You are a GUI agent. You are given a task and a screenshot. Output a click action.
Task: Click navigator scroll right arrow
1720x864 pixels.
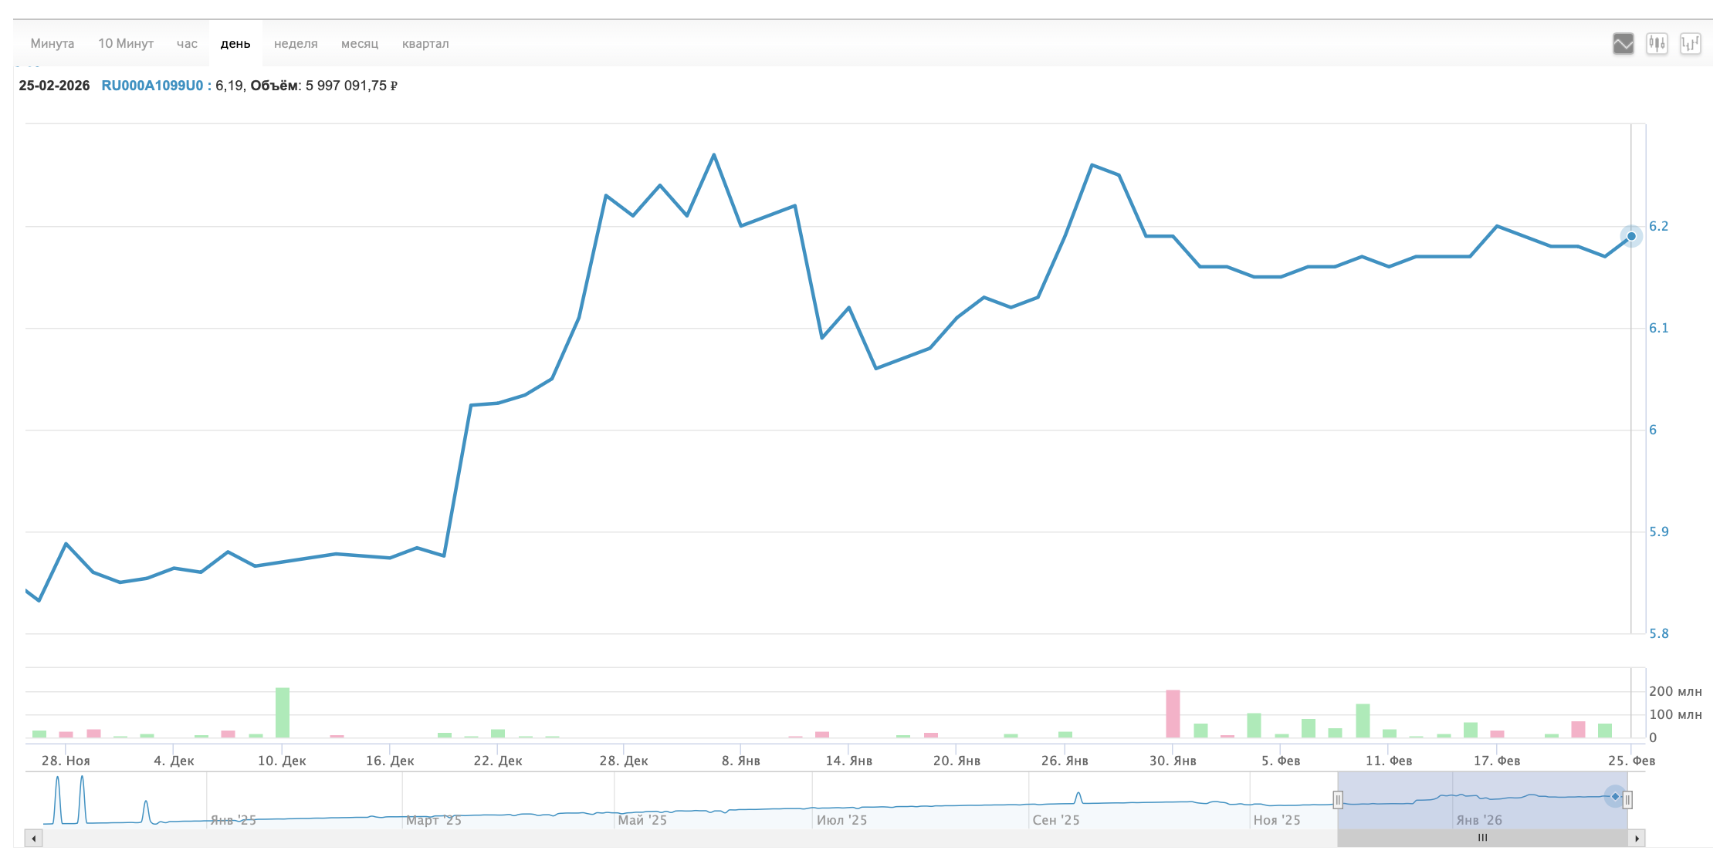pyautogui.click(x=1637, y=838)
